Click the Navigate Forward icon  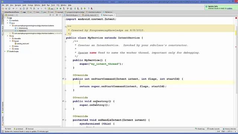[41, 9]
